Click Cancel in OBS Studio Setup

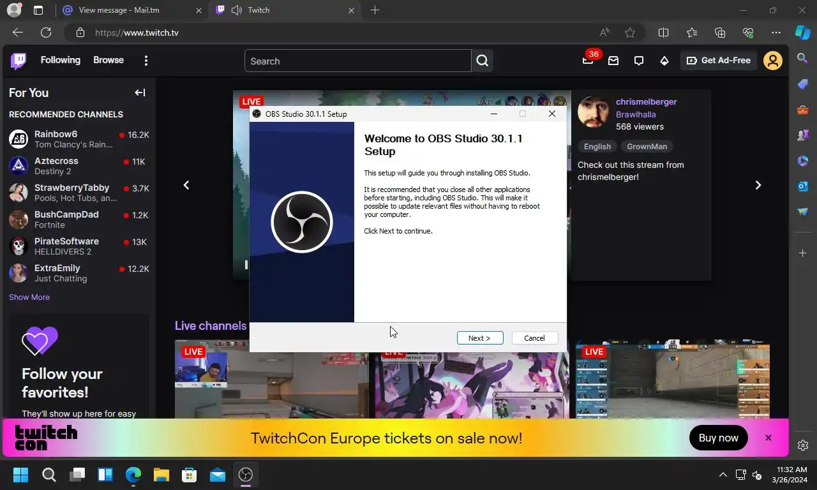point(534,338)
